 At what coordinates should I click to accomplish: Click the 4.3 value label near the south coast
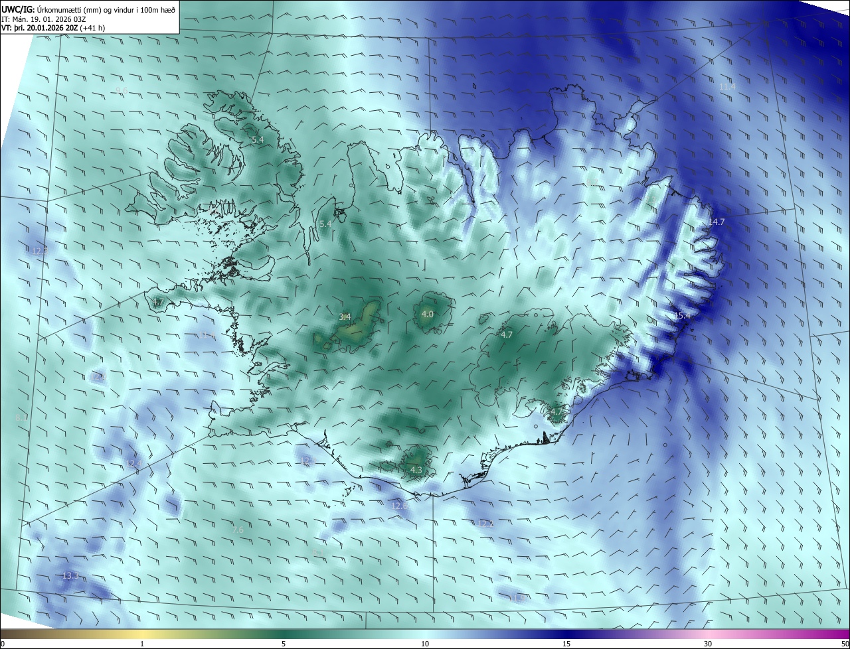pyautogui.click(x=416, y=470)
